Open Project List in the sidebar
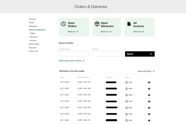Image resolution: width=186 pixels, height=124 pixels. tap(33, 51)
